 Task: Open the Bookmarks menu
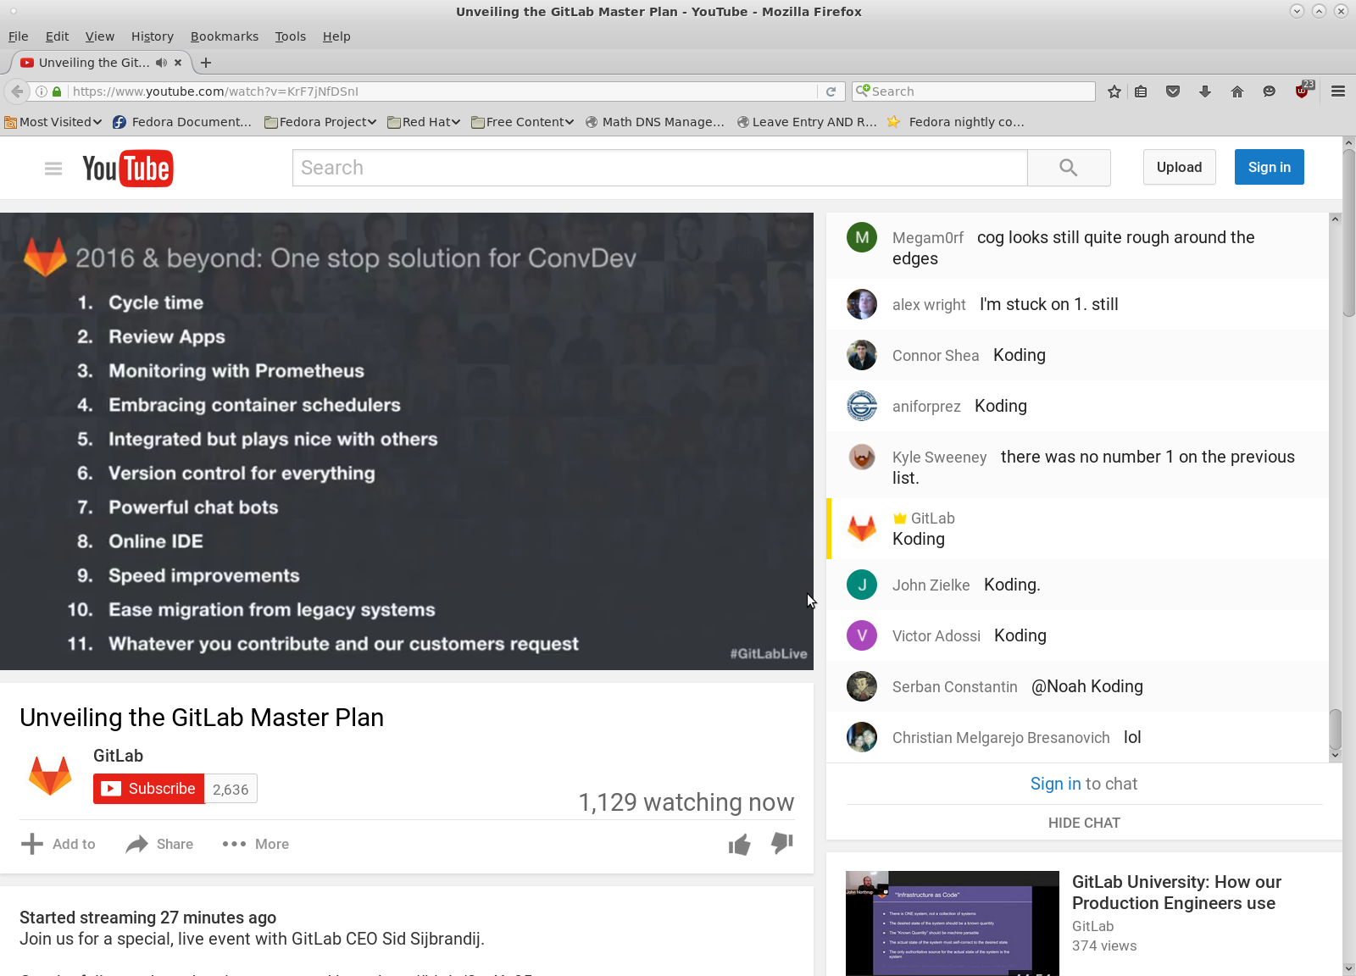225,36
